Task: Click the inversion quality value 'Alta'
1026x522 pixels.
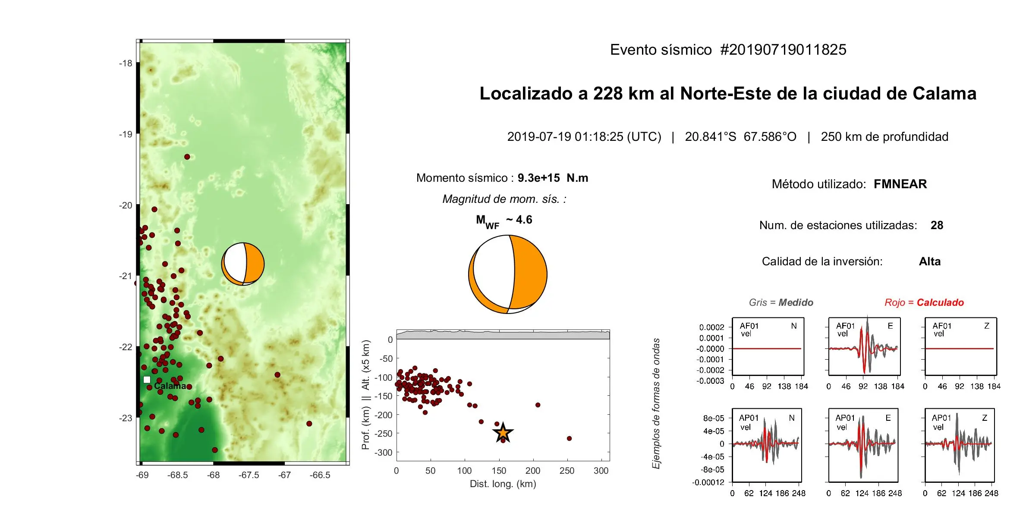Action: click(929, 261)
